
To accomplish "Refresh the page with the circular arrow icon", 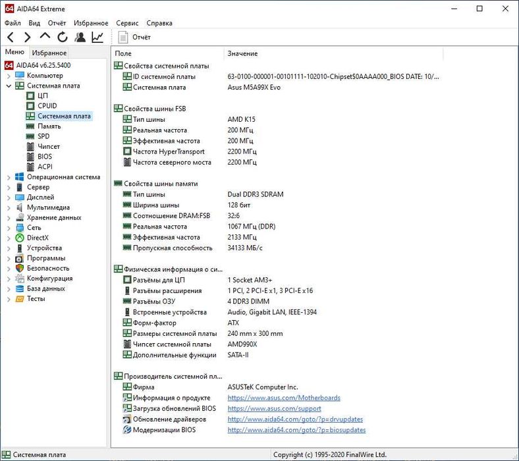I will point(63,37).
